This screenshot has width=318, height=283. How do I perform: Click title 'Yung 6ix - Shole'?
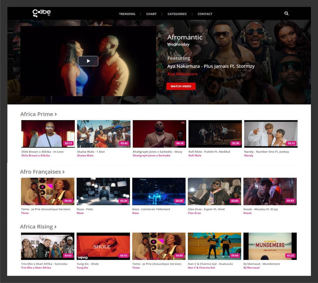click(88, 264)
